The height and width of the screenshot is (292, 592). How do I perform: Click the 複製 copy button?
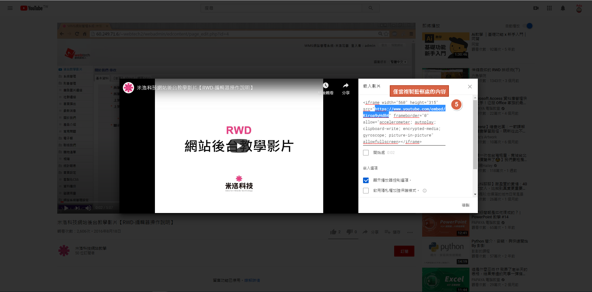click(465, 205)
